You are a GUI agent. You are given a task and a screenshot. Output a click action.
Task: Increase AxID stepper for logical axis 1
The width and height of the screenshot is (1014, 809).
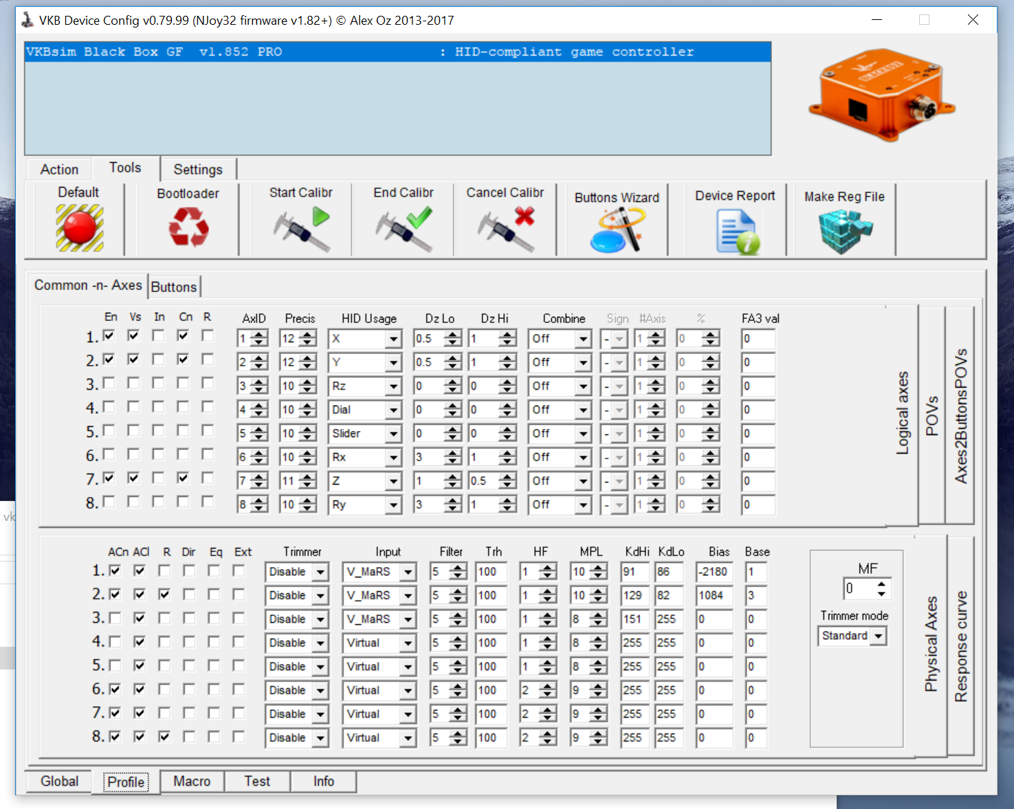coord(260,335)
